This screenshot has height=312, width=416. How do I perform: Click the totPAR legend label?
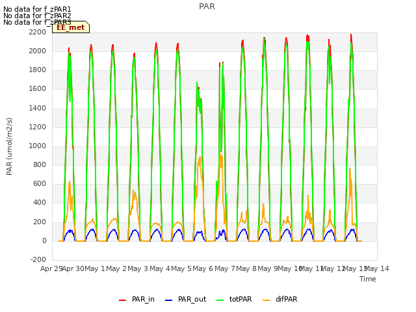click(240, 299)
